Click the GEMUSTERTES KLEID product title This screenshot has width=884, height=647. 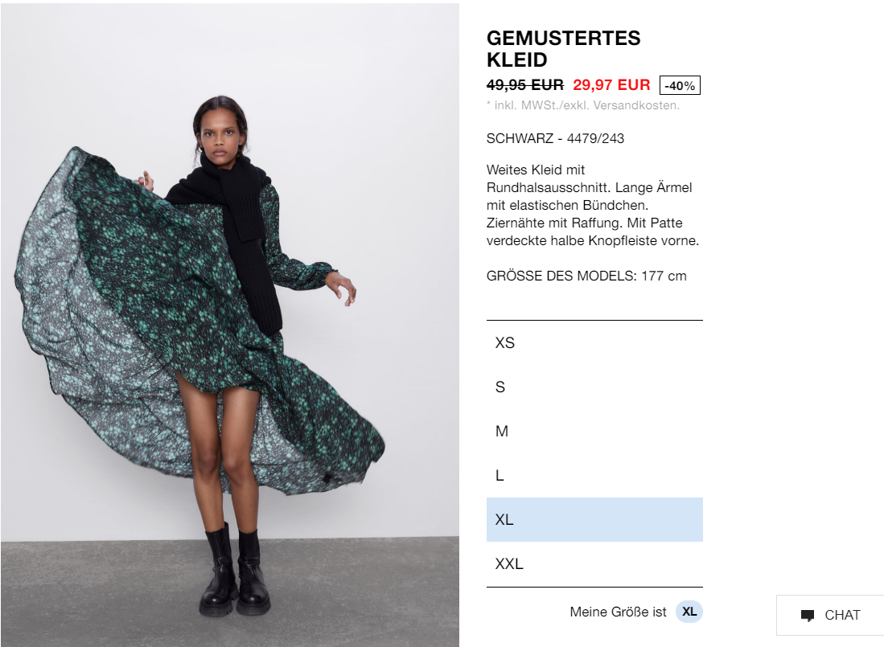[563, 49]
